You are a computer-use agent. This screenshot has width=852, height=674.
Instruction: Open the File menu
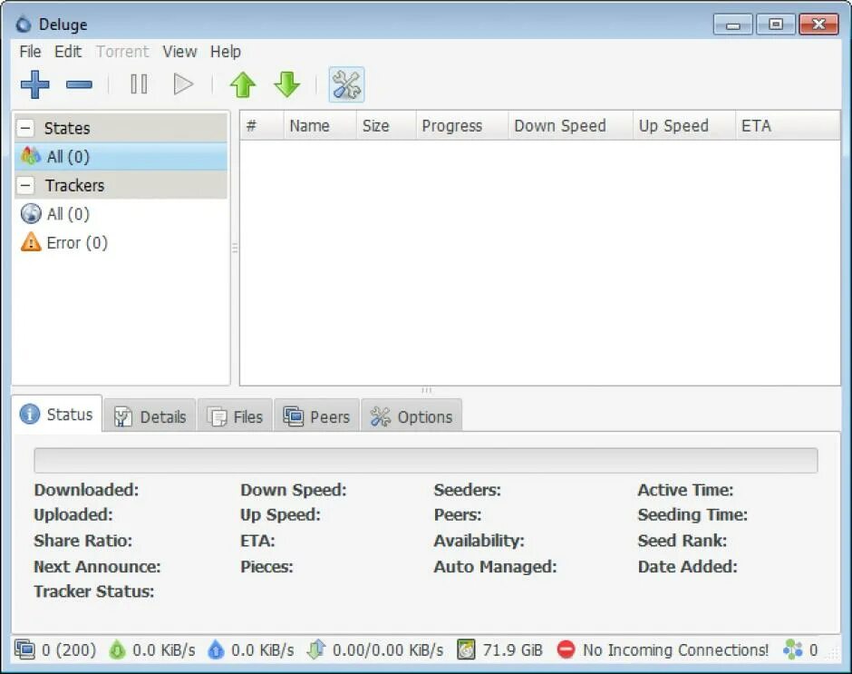[30, 52]
